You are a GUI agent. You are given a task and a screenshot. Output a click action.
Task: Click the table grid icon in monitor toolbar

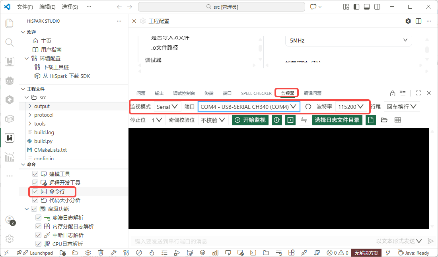coord(398,120)
